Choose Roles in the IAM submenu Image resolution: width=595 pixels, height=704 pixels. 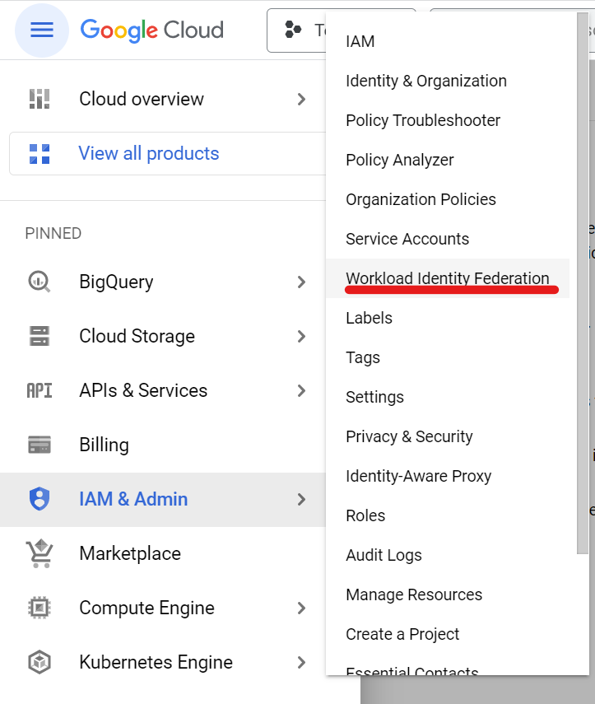coord(365,515)
